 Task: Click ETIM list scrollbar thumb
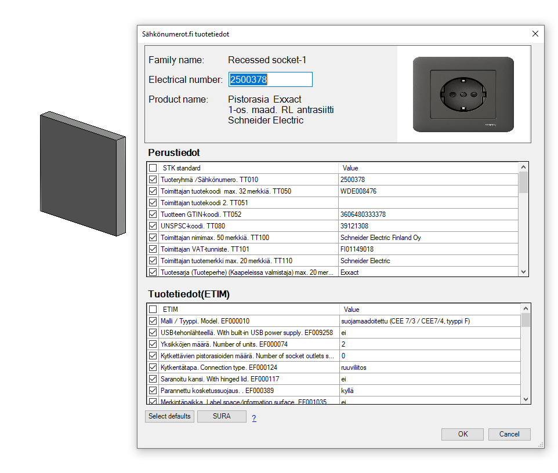point(526,320)
